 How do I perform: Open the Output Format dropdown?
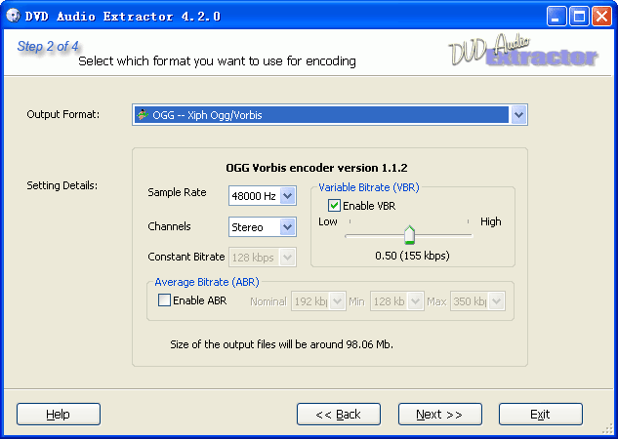tap(518, 114)
